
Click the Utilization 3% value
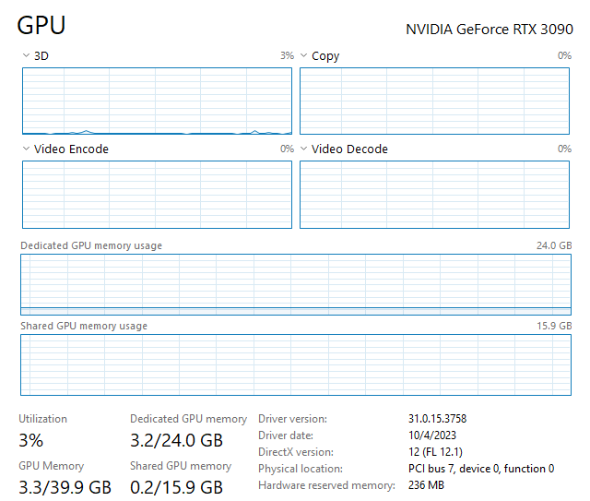(30, 440)
